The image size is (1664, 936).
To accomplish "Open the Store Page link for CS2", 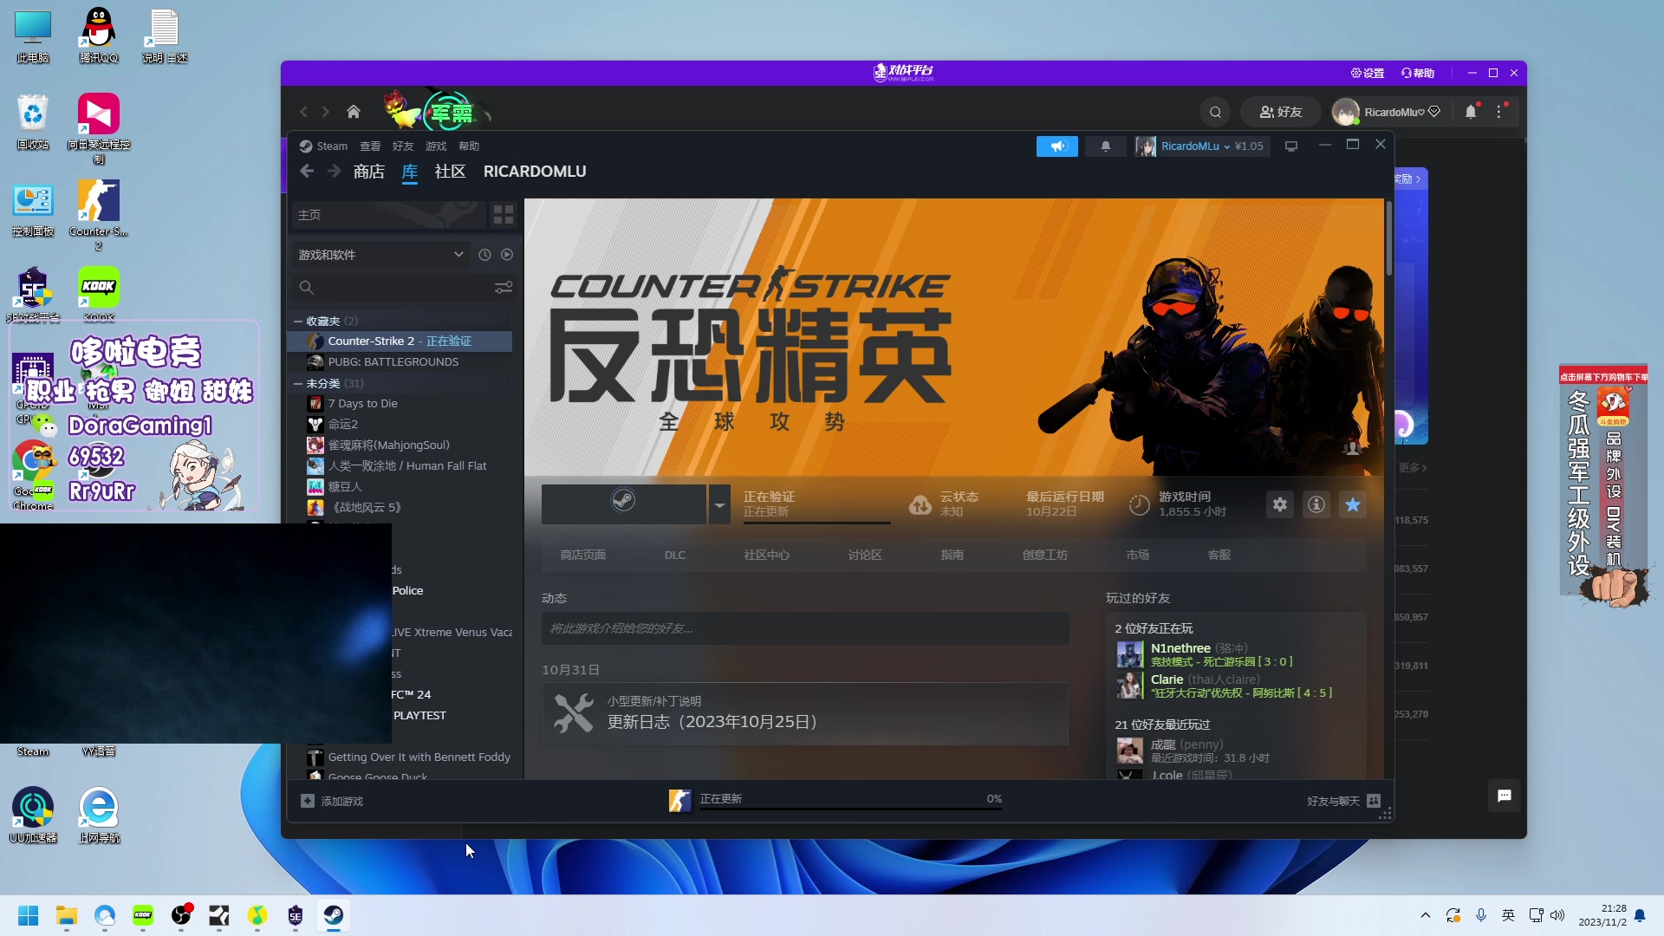I will (583, 556).
